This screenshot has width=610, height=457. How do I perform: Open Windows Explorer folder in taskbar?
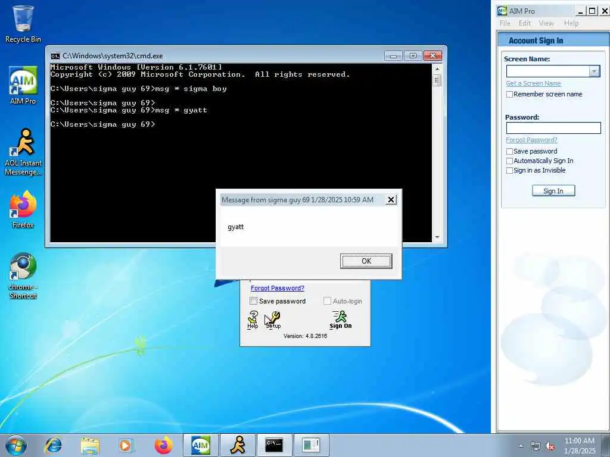coord(90,445)
